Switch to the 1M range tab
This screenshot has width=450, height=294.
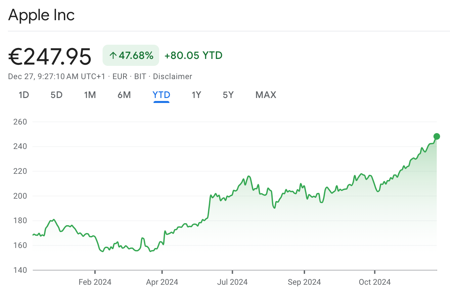tap(90, 95)
